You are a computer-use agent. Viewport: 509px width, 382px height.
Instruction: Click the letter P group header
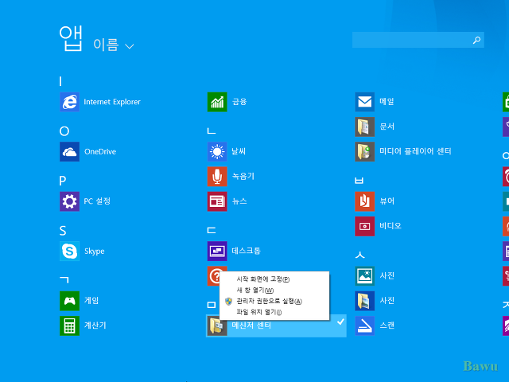(x=63, y=181)
